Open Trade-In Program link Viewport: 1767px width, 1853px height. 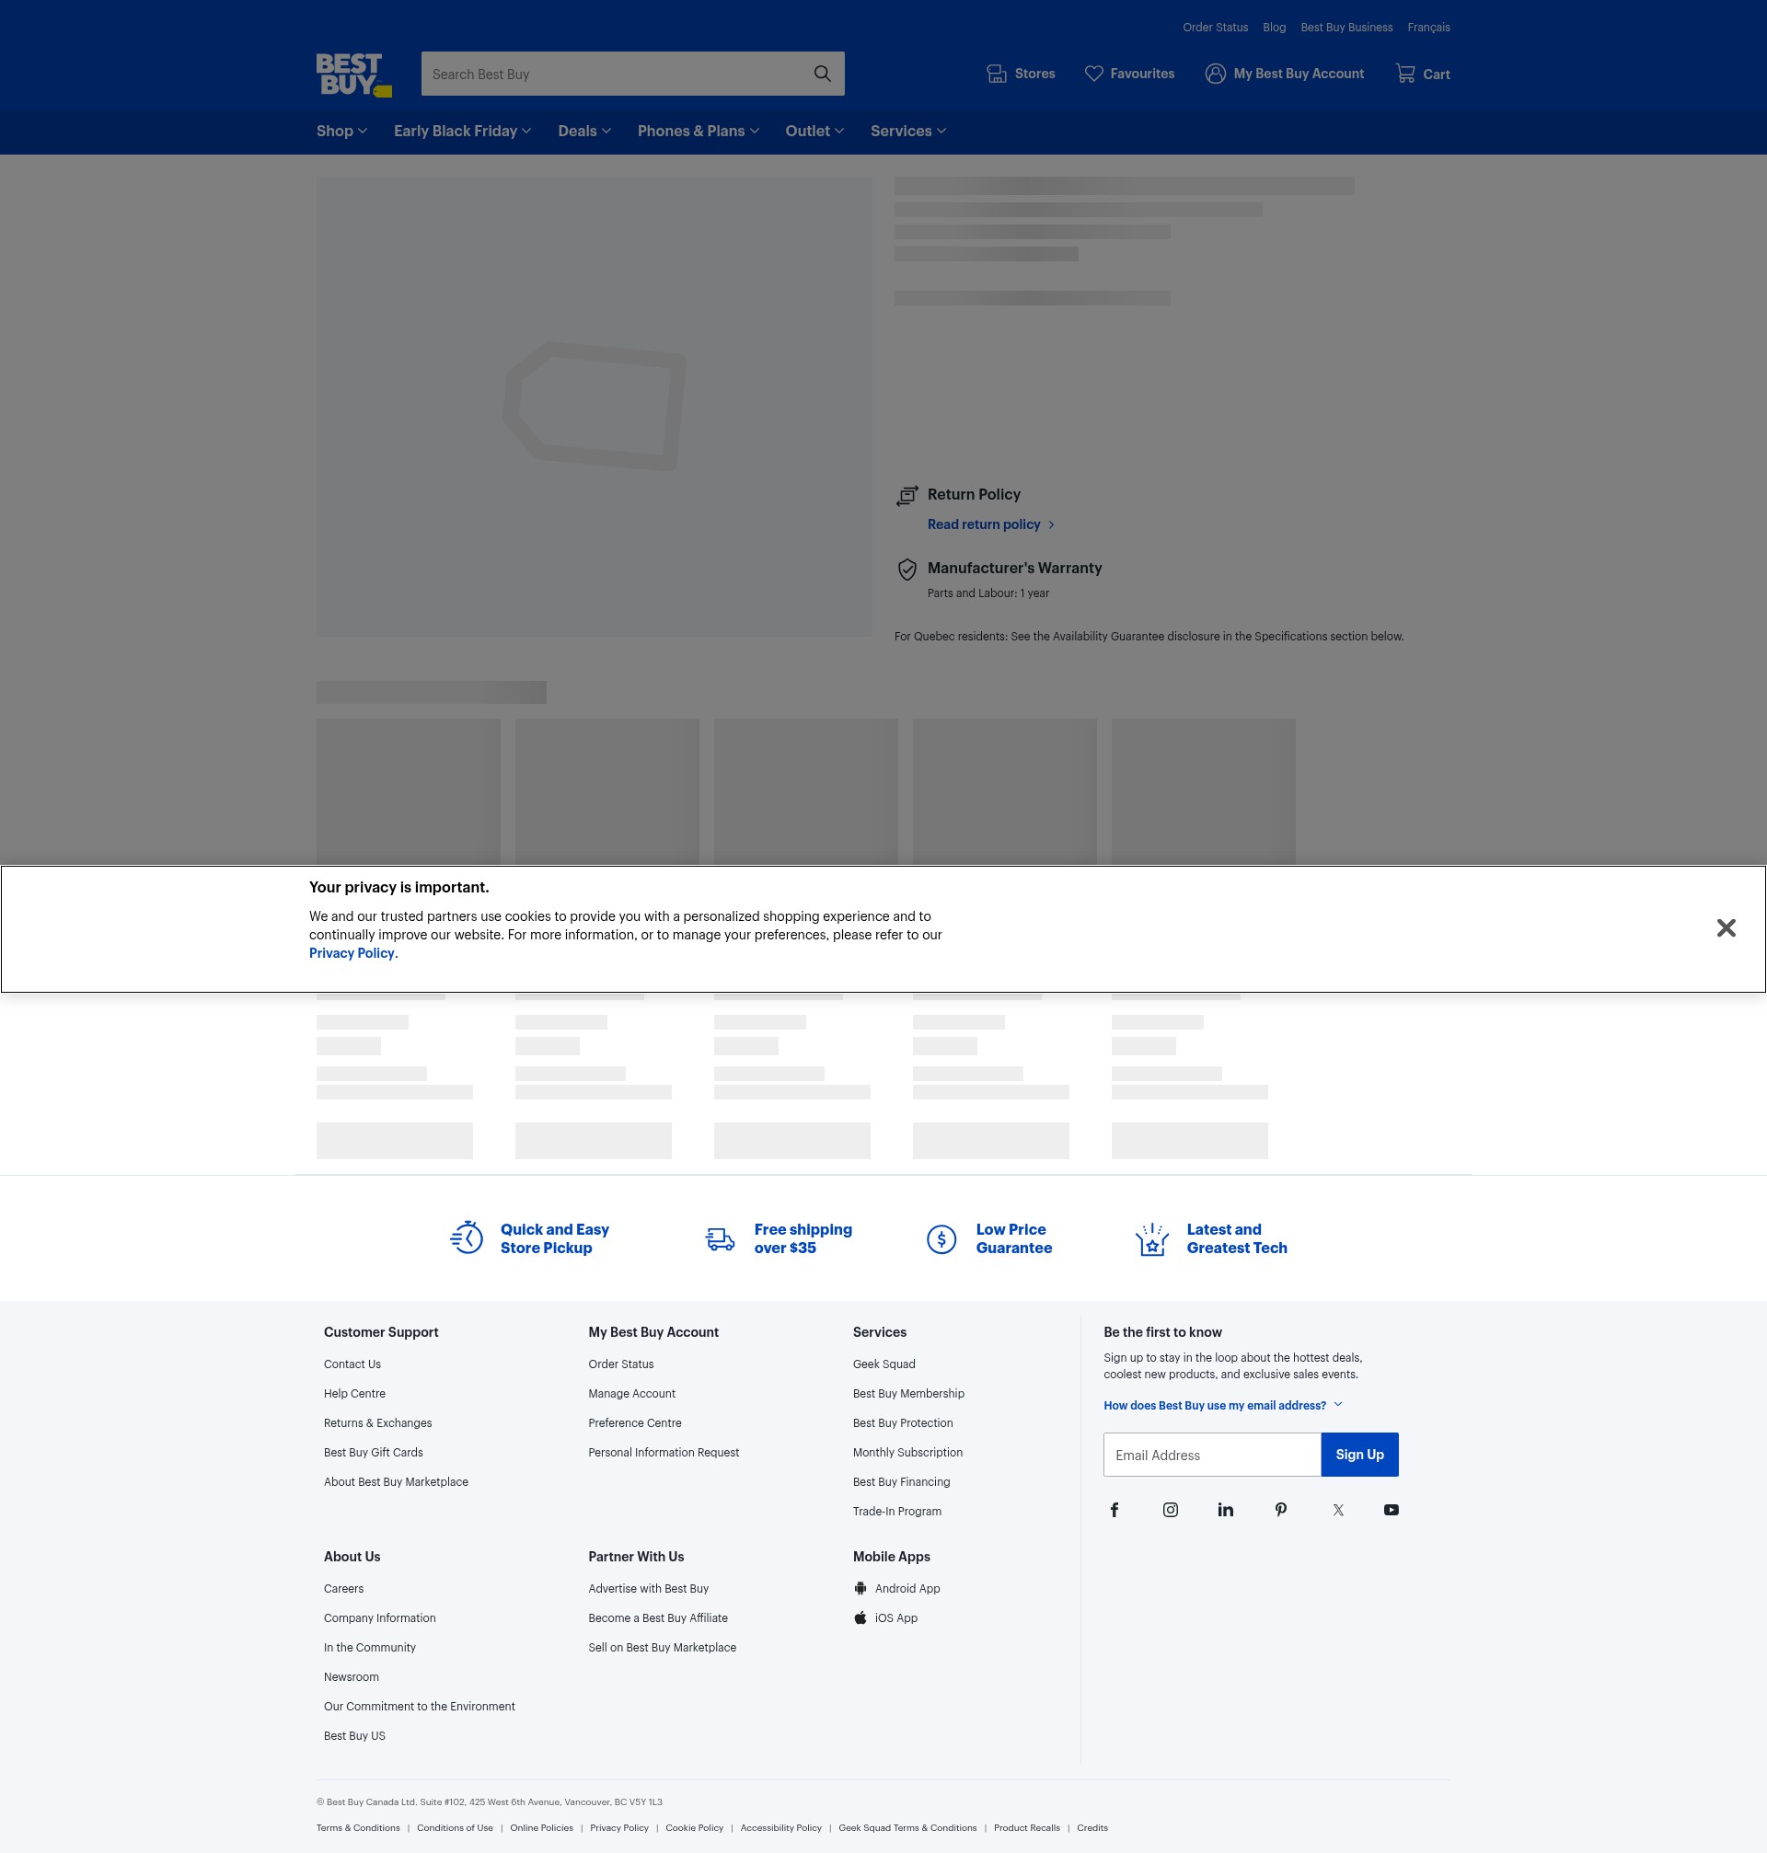point(896,1512)
